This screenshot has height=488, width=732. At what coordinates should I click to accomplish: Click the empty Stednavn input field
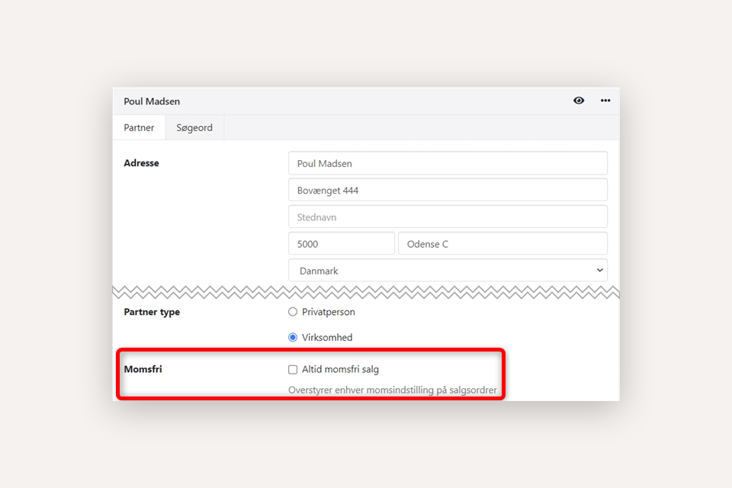448,217
